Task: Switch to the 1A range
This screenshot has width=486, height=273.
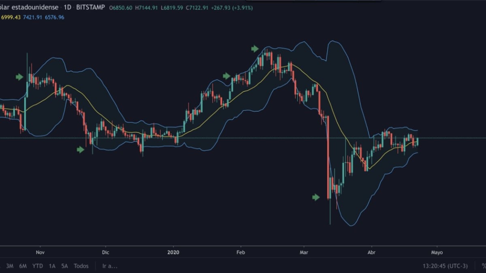Action: point(52,266)
